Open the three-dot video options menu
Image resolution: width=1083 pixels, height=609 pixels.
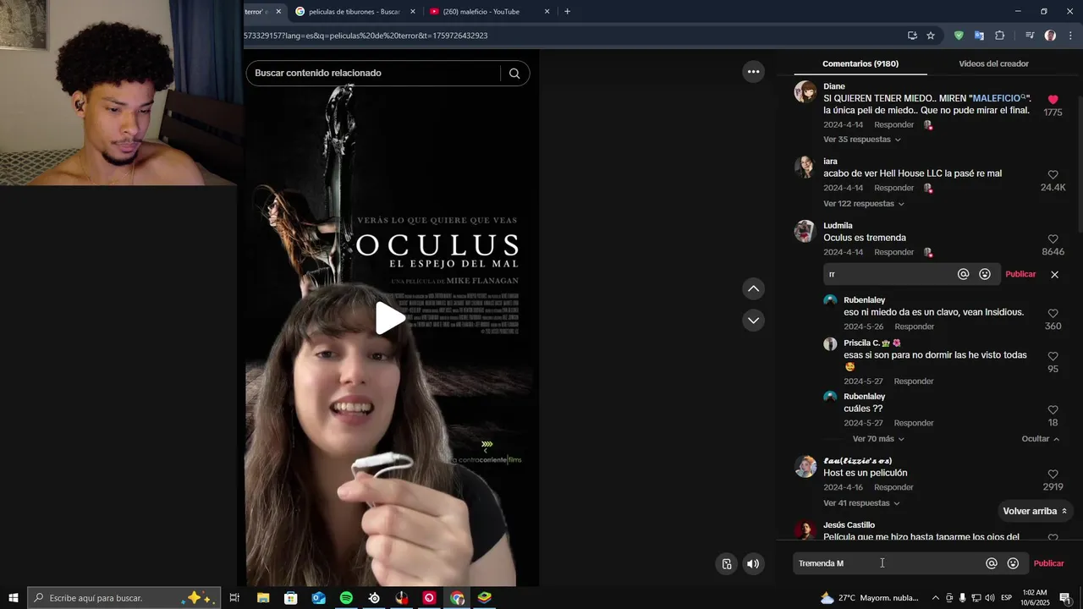point(753,72)
